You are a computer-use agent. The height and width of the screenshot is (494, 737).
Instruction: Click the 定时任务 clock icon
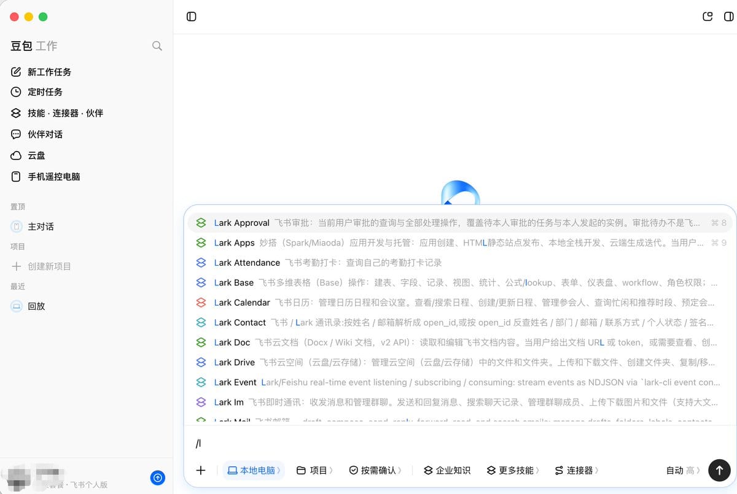17,92
